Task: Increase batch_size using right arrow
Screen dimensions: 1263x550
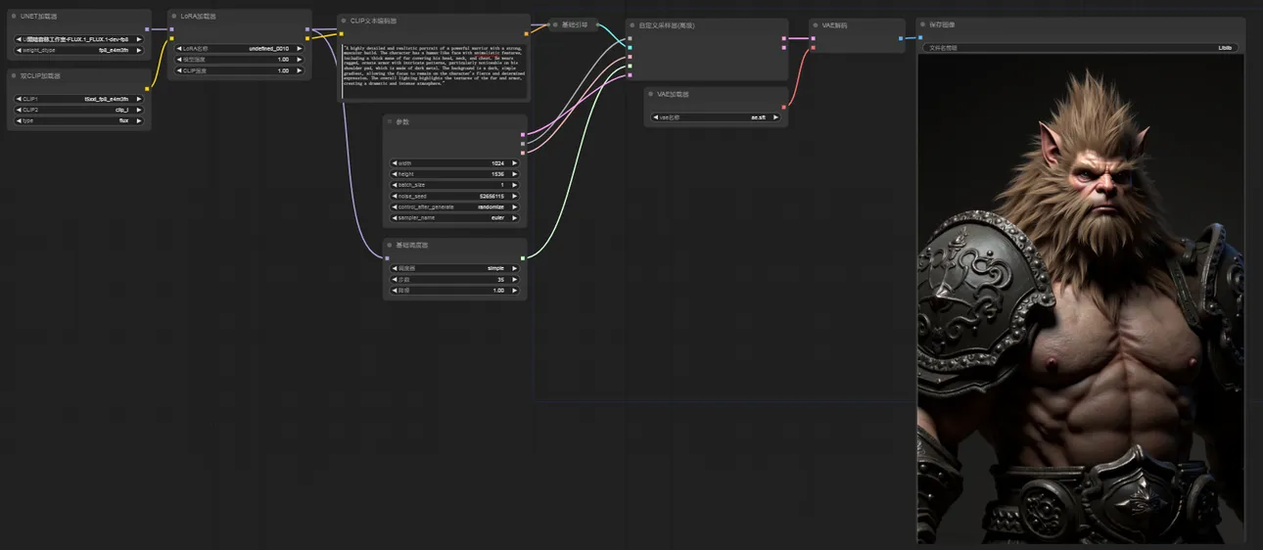Action: pyautogui.click(x=515, y=185)
